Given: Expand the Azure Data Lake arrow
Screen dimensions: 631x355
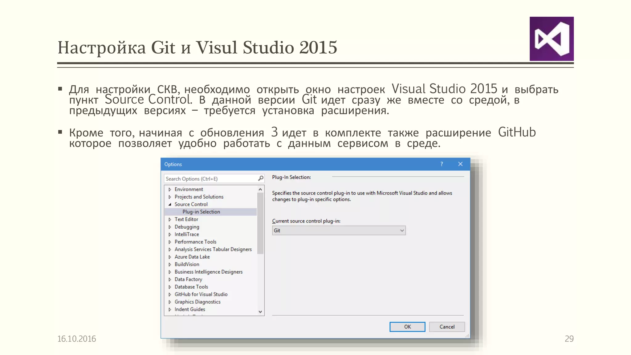Looking at the screenshot, I should click(x=170, y=257).
